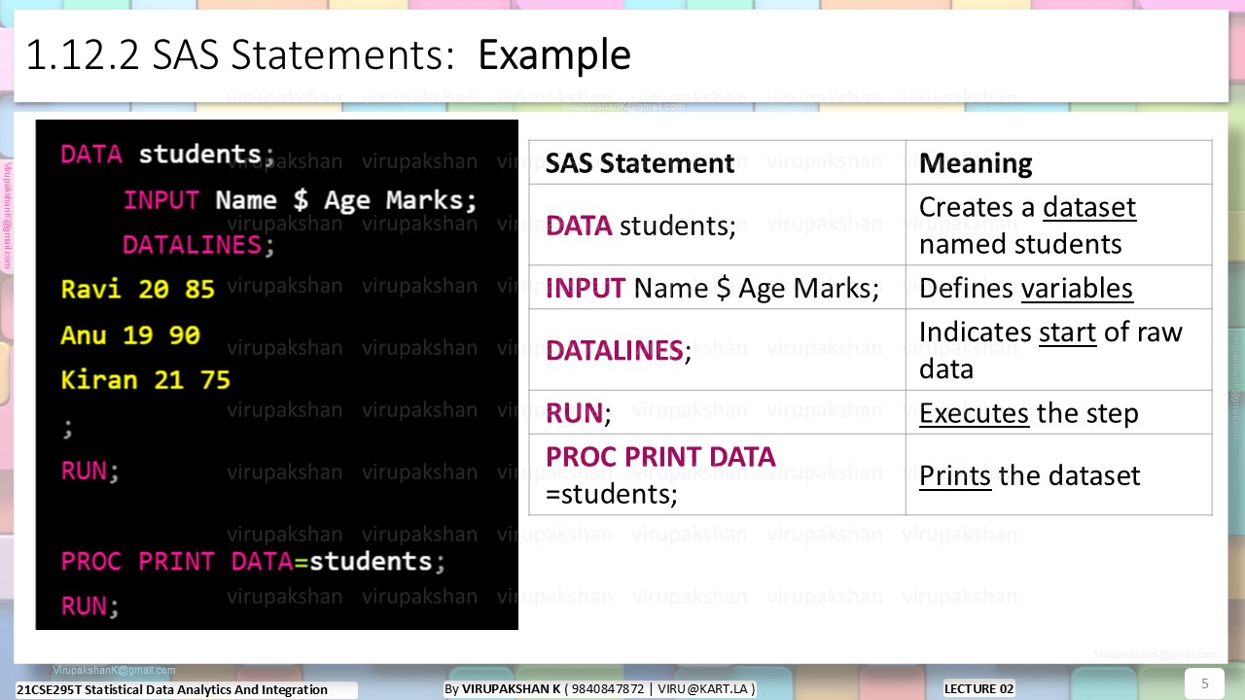Click 'DATA students;' in the code block

pyautogui.click(x=168, y=155)
